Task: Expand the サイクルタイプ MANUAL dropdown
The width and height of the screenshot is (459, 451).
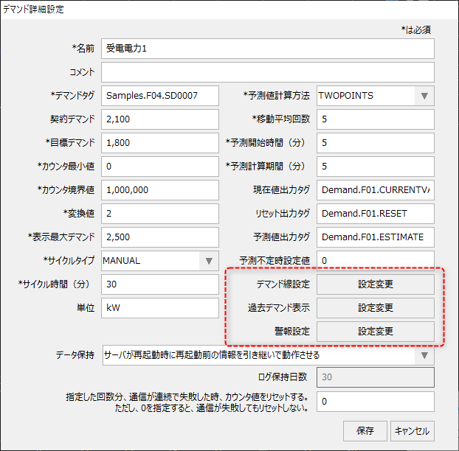Action: pyautogui.click(x=209, y=260)
